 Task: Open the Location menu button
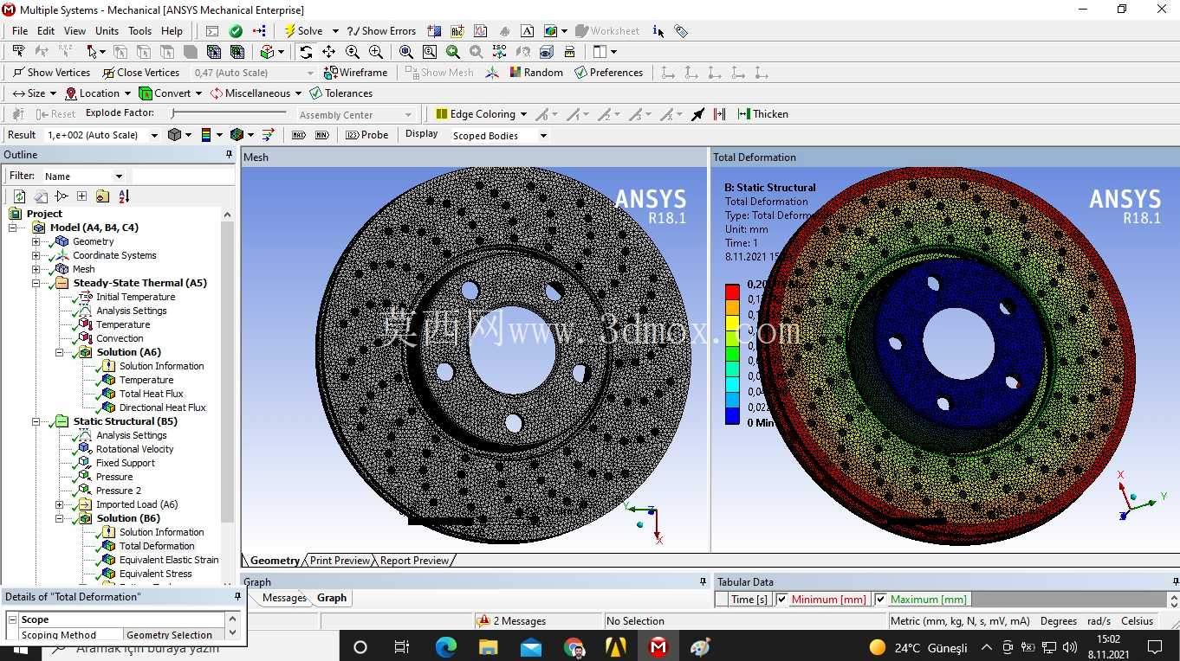pyautogui.click(x=98, y=93)
